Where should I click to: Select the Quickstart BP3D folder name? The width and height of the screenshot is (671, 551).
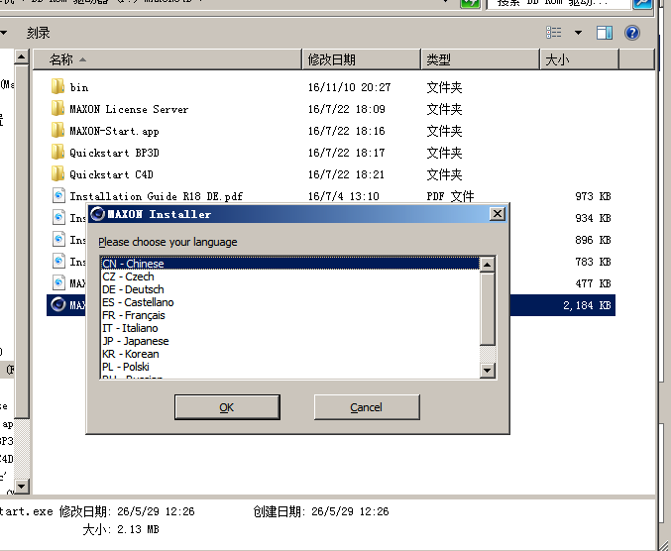114,153
